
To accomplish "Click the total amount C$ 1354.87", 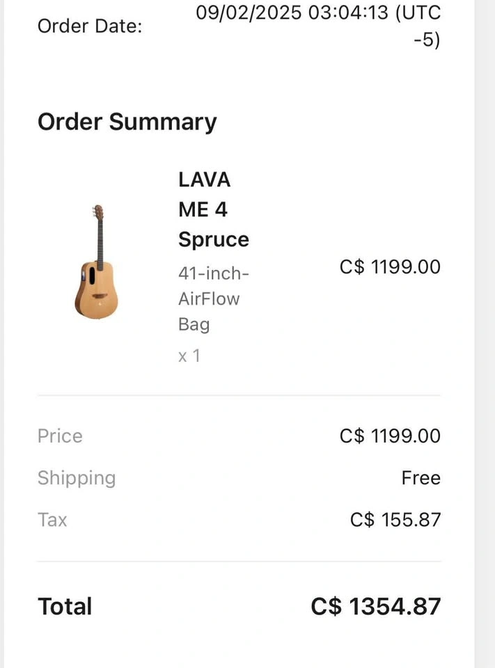I will pos(375,606).
